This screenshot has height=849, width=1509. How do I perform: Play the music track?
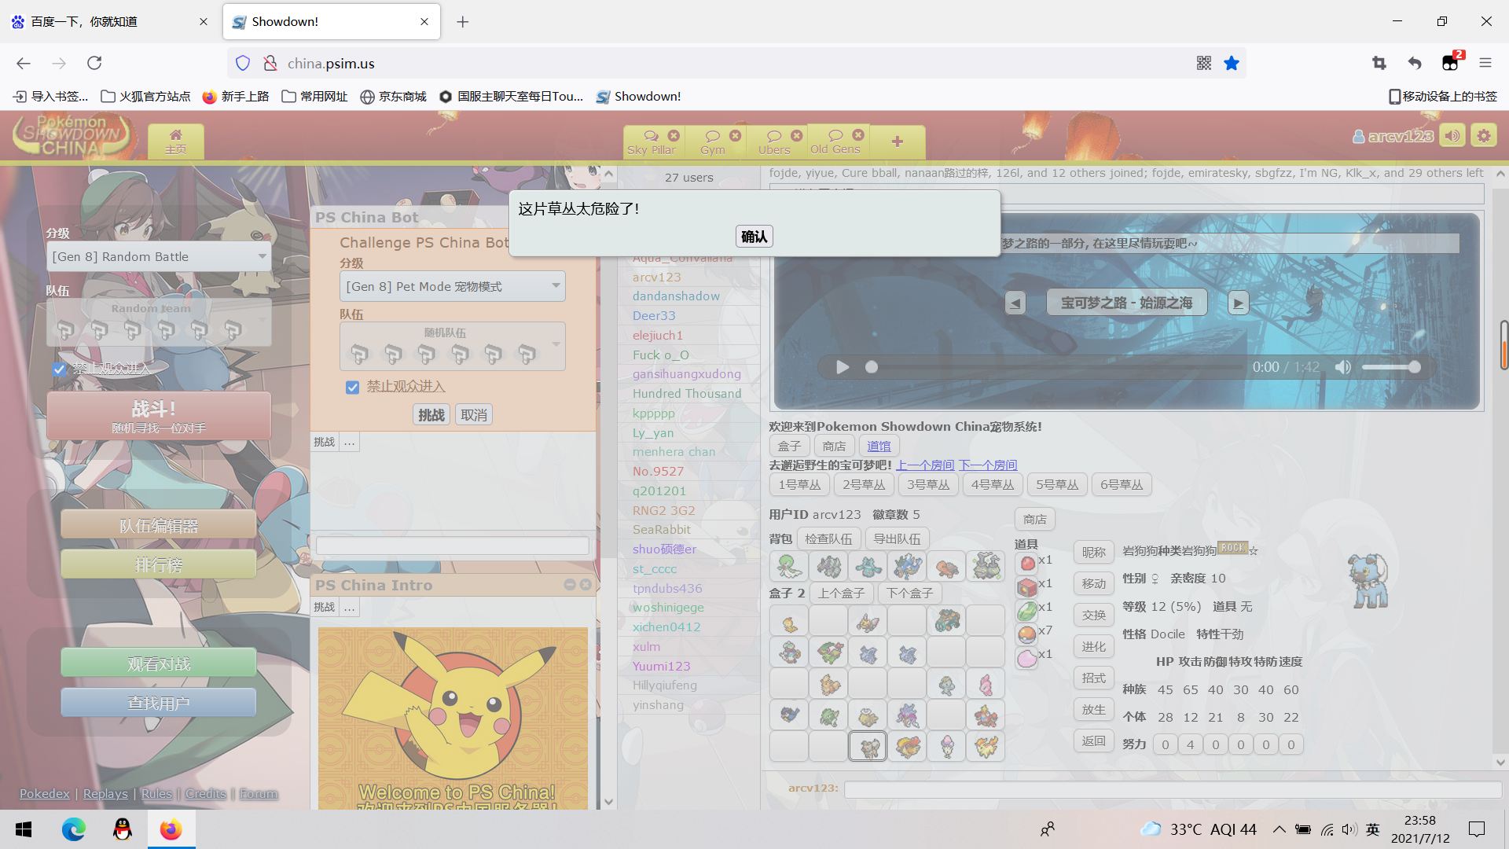point(843,367)
